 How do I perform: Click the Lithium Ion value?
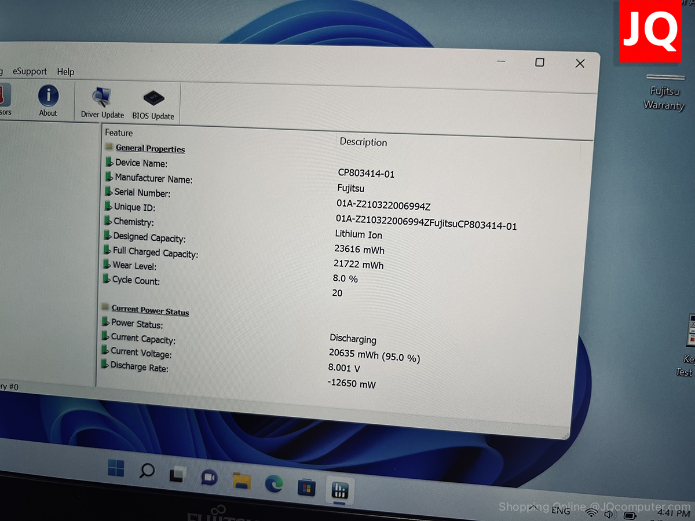point(359,234)
